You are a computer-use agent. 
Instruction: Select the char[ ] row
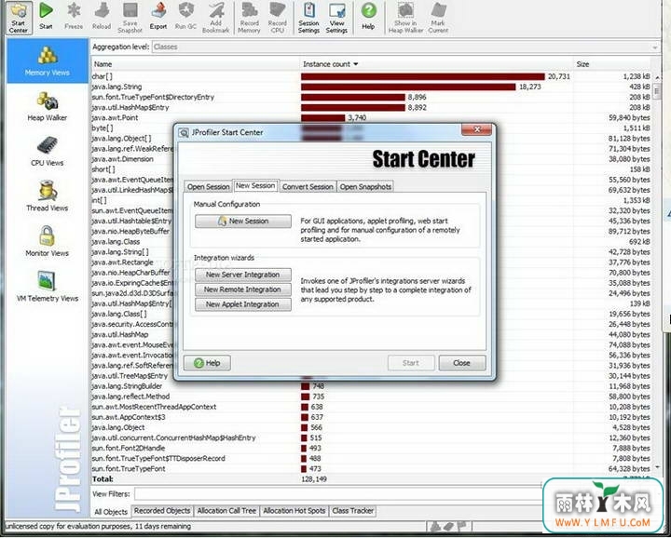371,76
